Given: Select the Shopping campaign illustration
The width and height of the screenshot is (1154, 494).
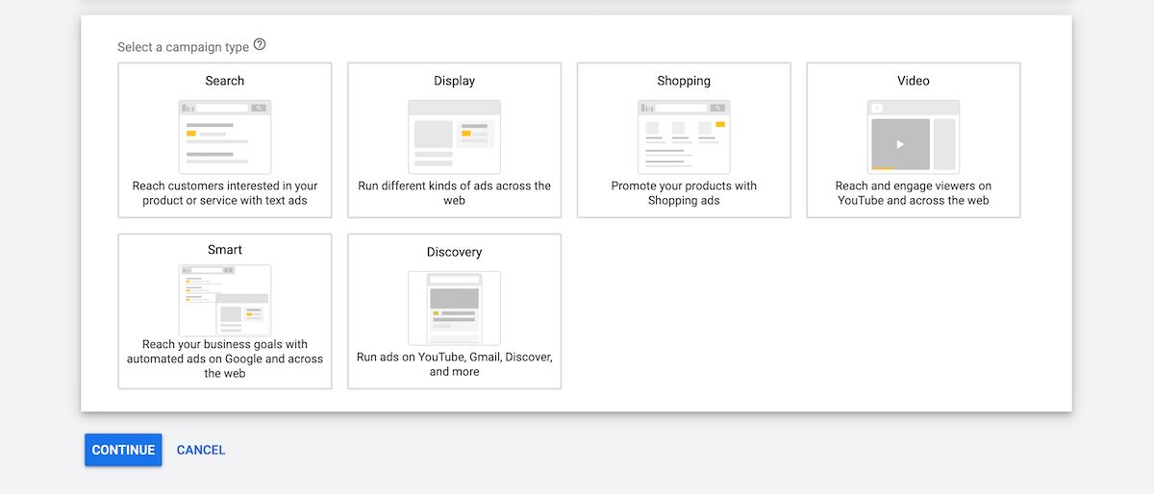Looking at the screenshot, I should 684,136.
